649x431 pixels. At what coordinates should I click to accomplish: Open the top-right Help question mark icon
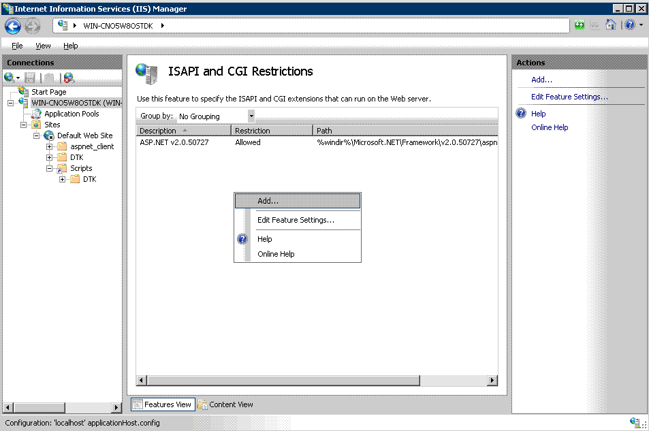click(630, 25)
